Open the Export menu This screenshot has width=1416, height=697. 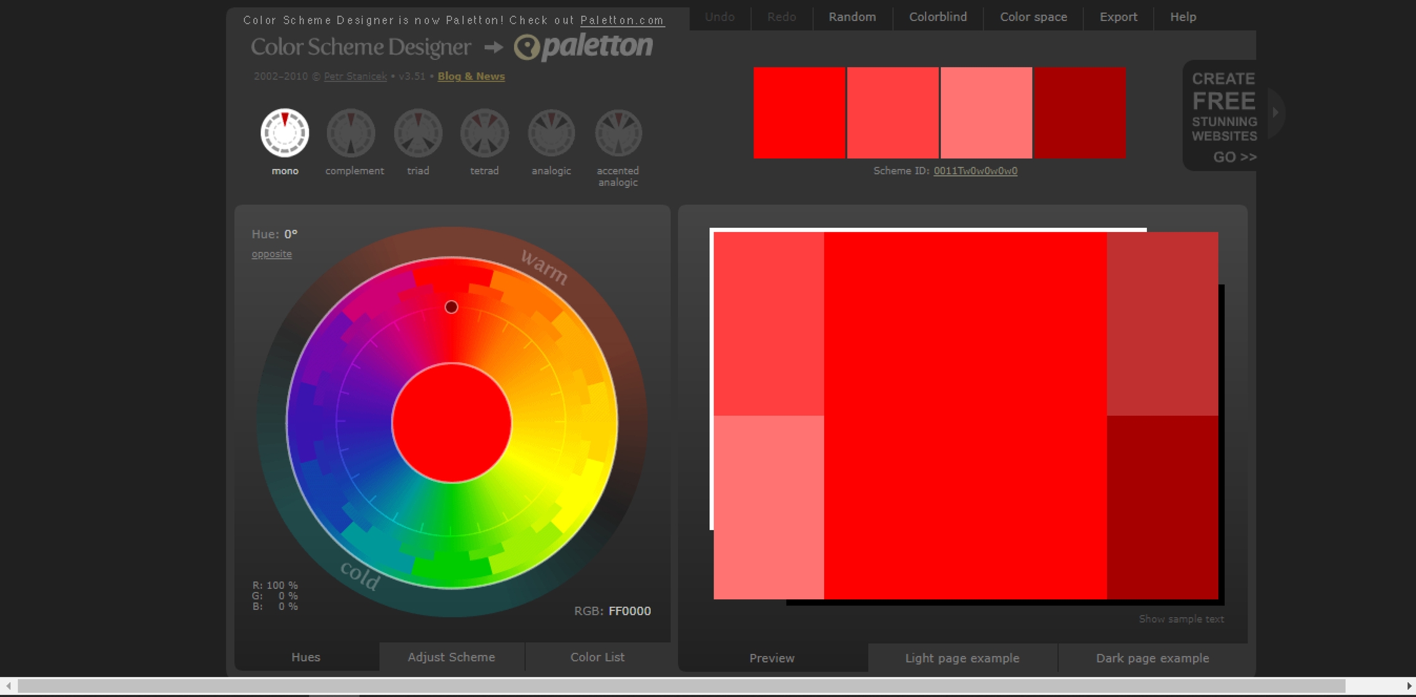(x=1118, y=17)
